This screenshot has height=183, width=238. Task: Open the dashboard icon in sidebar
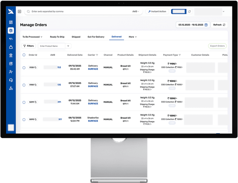coord(11,22)
